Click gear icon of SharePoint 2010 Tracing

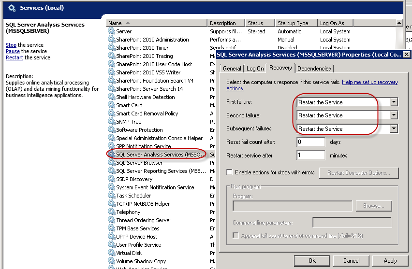111,56
